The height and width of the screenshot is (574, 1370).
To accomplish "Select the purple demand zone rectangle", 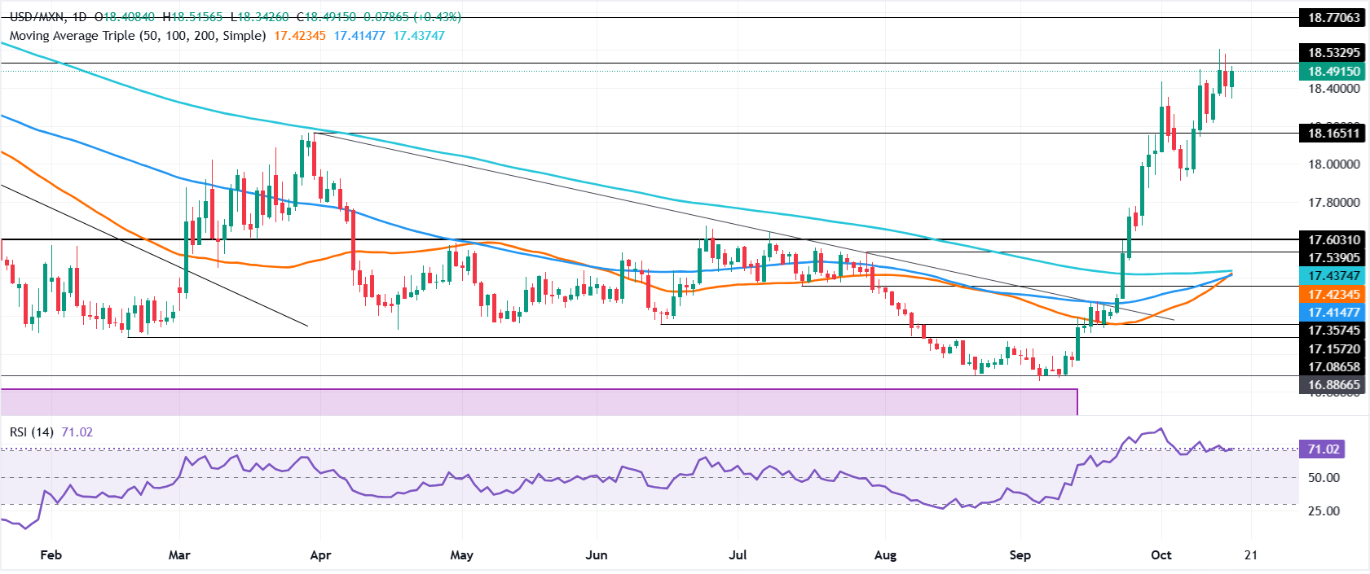I will (539, 402).
